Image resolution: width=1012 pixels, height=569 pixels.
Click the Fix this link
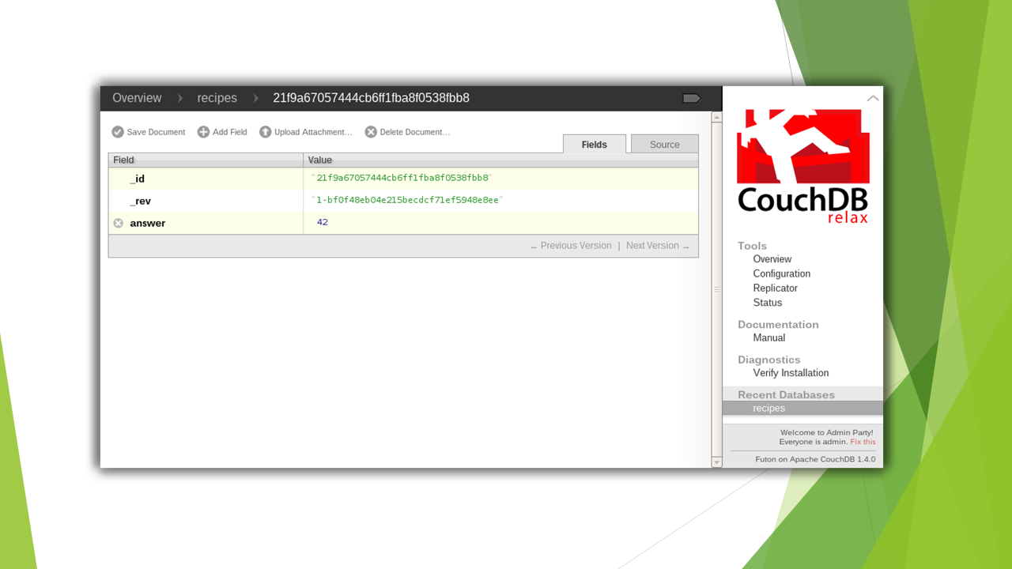pyautogui.click(x=863, y=442)
